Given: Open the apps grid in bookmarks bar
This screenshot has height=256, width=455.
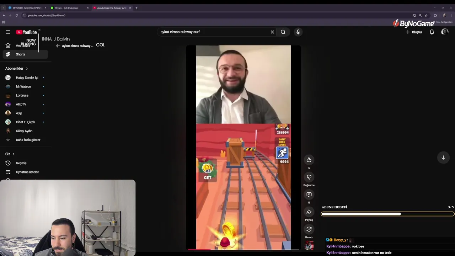Looking at the screenshot, I should pyautogui.click(x=4, y=22).
